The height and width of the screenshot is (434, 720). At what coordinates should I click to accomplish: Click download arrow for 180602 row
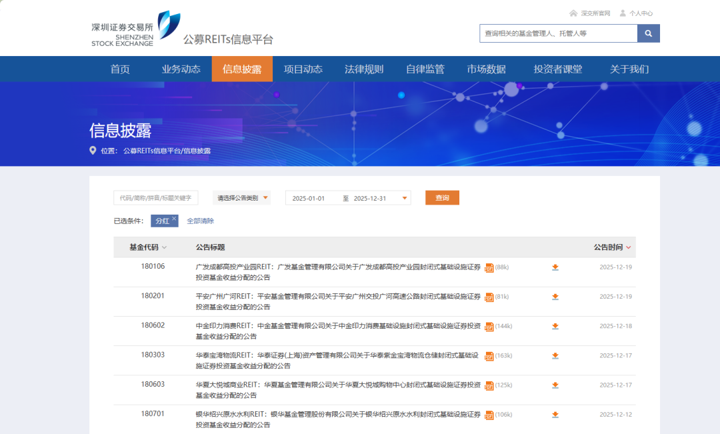(555, 326)
